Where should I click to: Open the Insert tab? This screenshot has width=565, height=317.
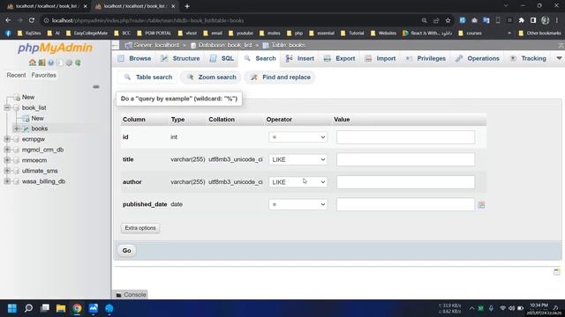[300, 59]
